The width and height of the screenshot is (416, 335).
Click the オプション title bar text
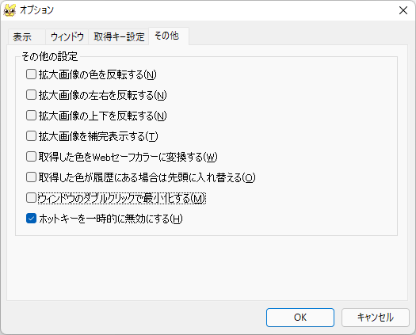point(36,10)
